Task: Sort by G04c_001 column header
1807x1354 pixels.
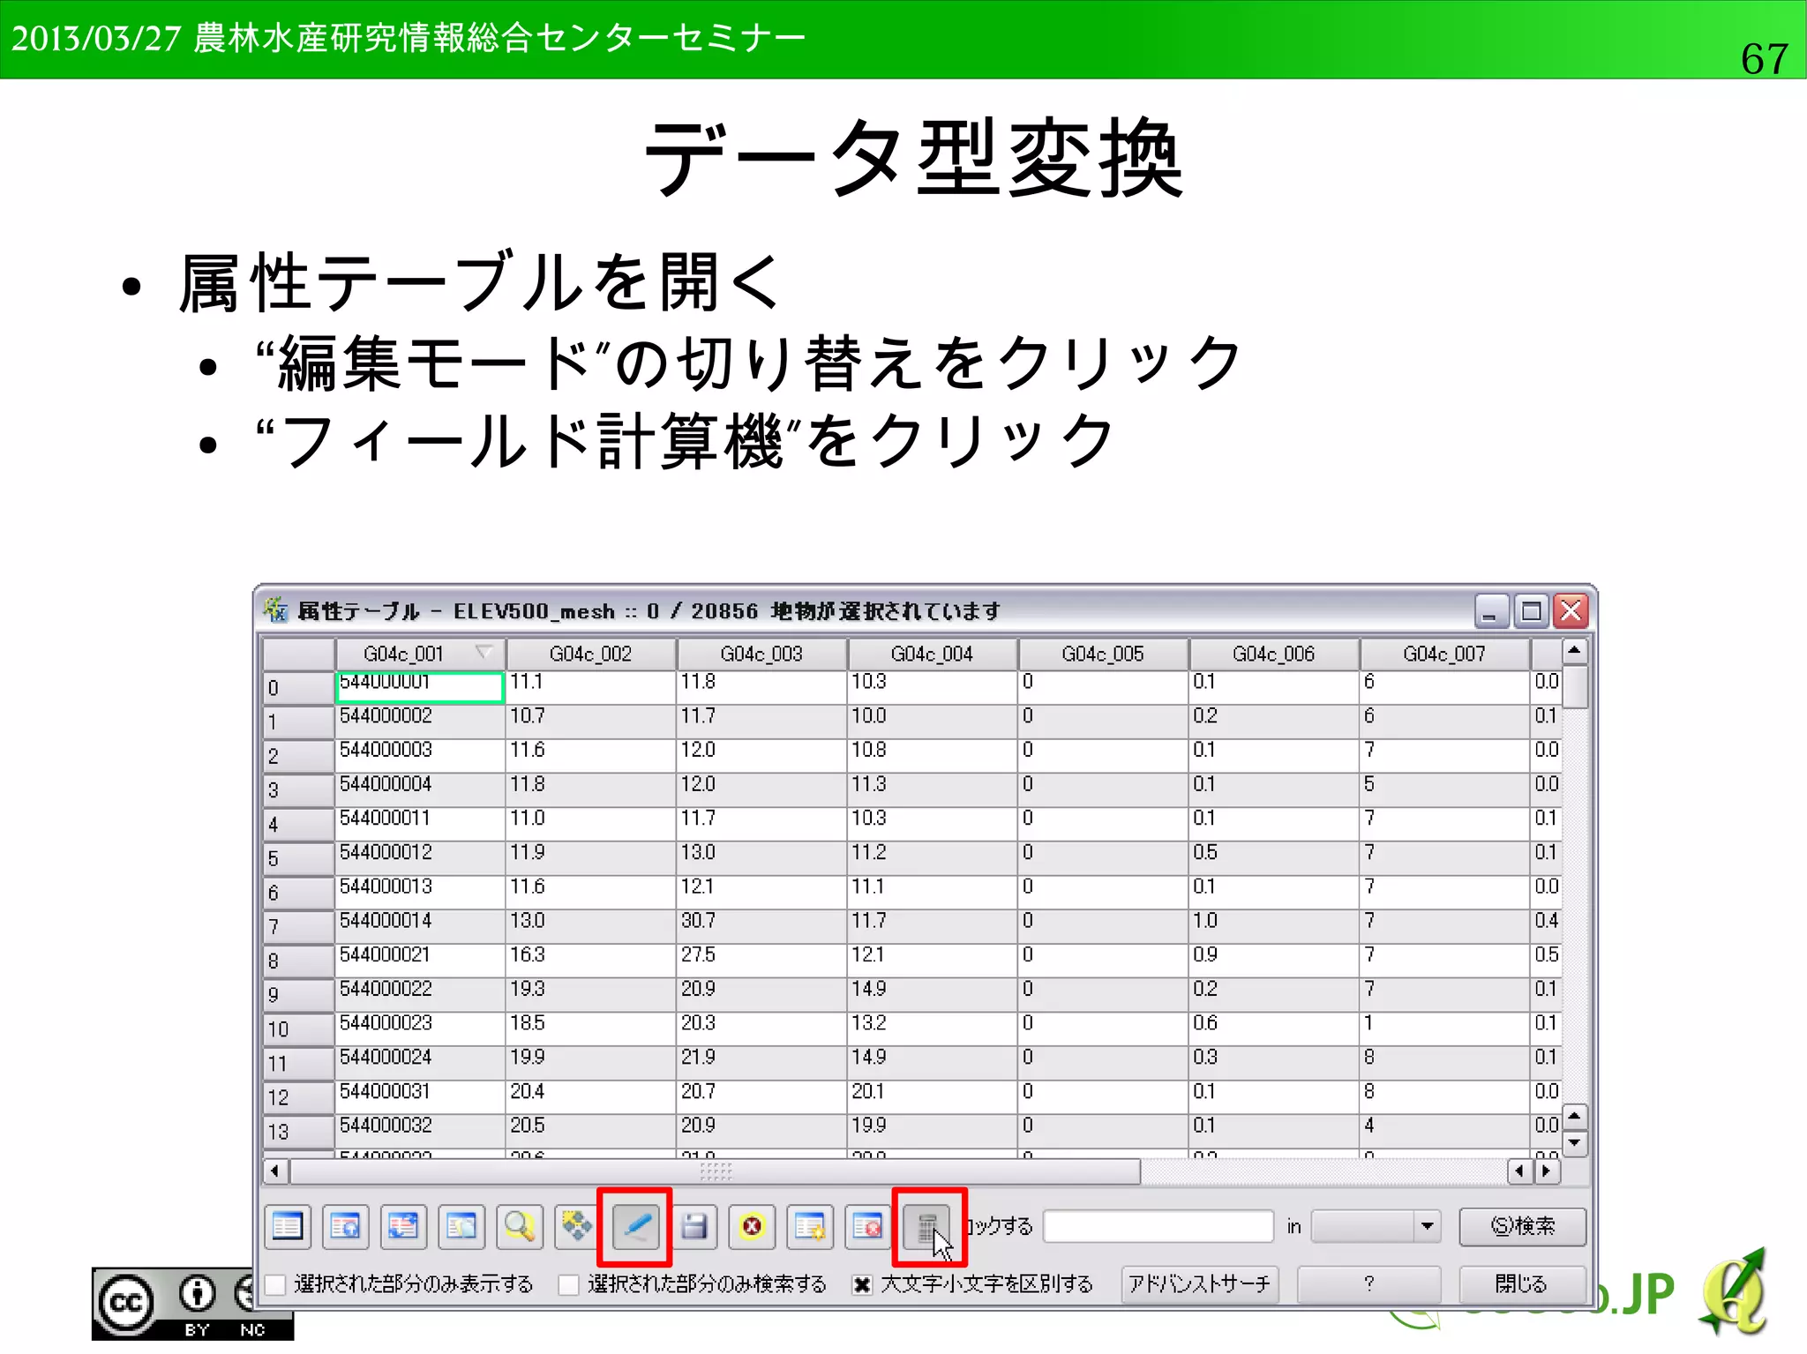Action: point(420,654)
